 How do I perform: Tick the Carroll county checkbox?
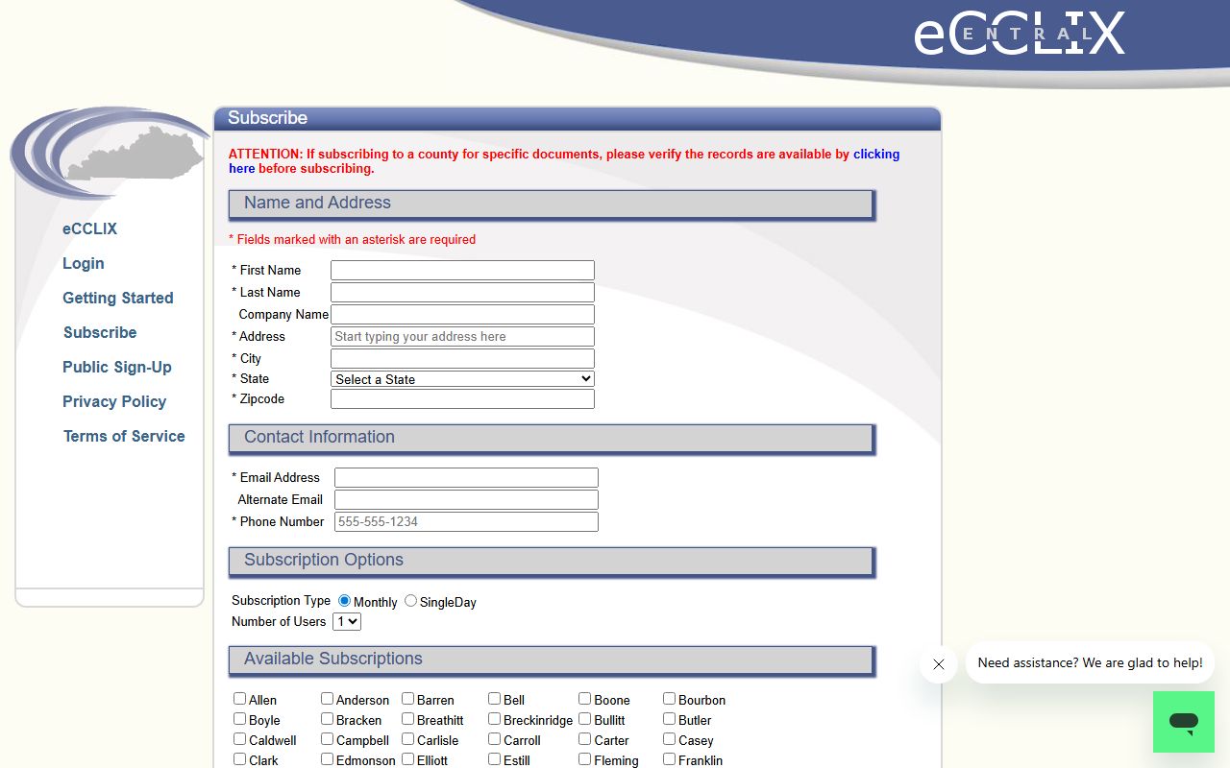tap(494, 739)
